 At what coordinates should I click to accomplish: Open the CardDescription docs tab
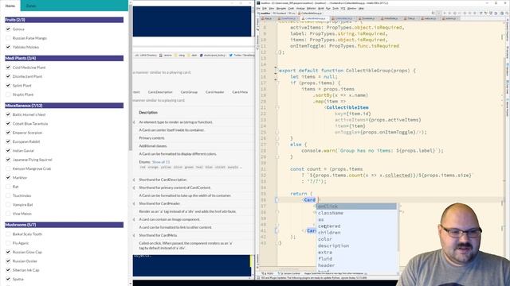pos(160,92)
